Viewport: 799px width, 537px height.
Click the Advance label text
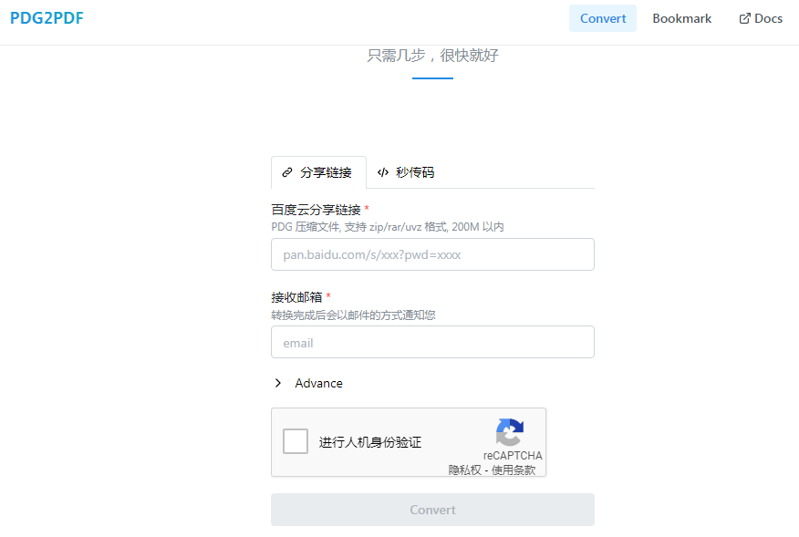318,384
